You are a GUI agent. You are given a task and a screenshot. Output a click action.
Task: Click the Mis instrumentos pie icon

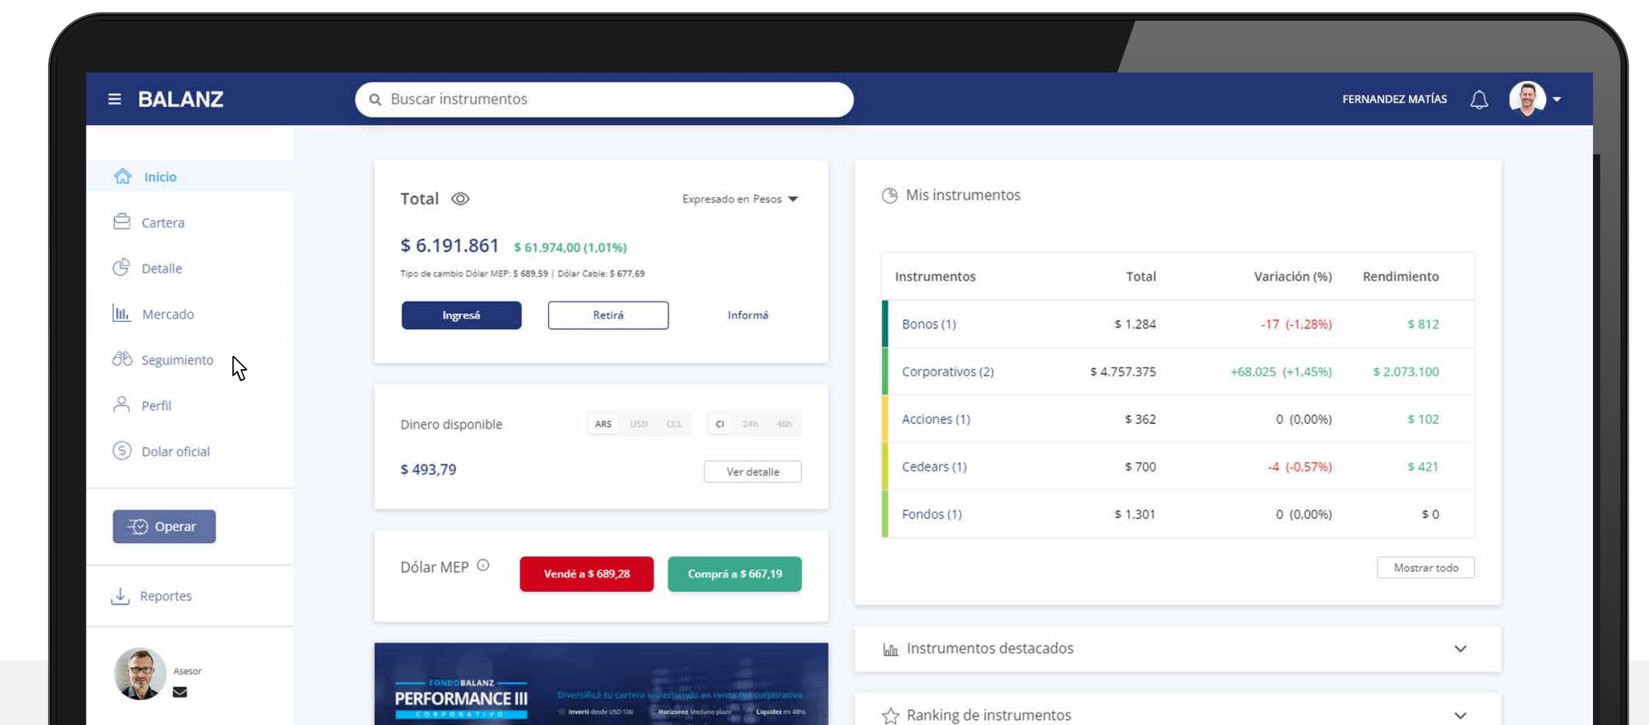890,195
